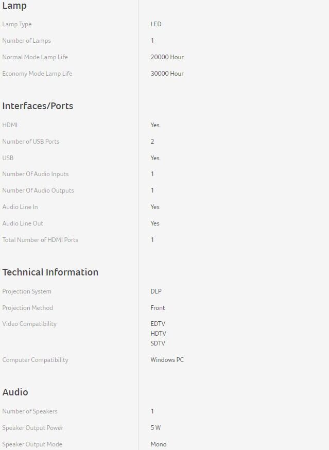Click the Number of USB Ports label
Viewport: 329px width, 450px height.
tap(30, 142)
